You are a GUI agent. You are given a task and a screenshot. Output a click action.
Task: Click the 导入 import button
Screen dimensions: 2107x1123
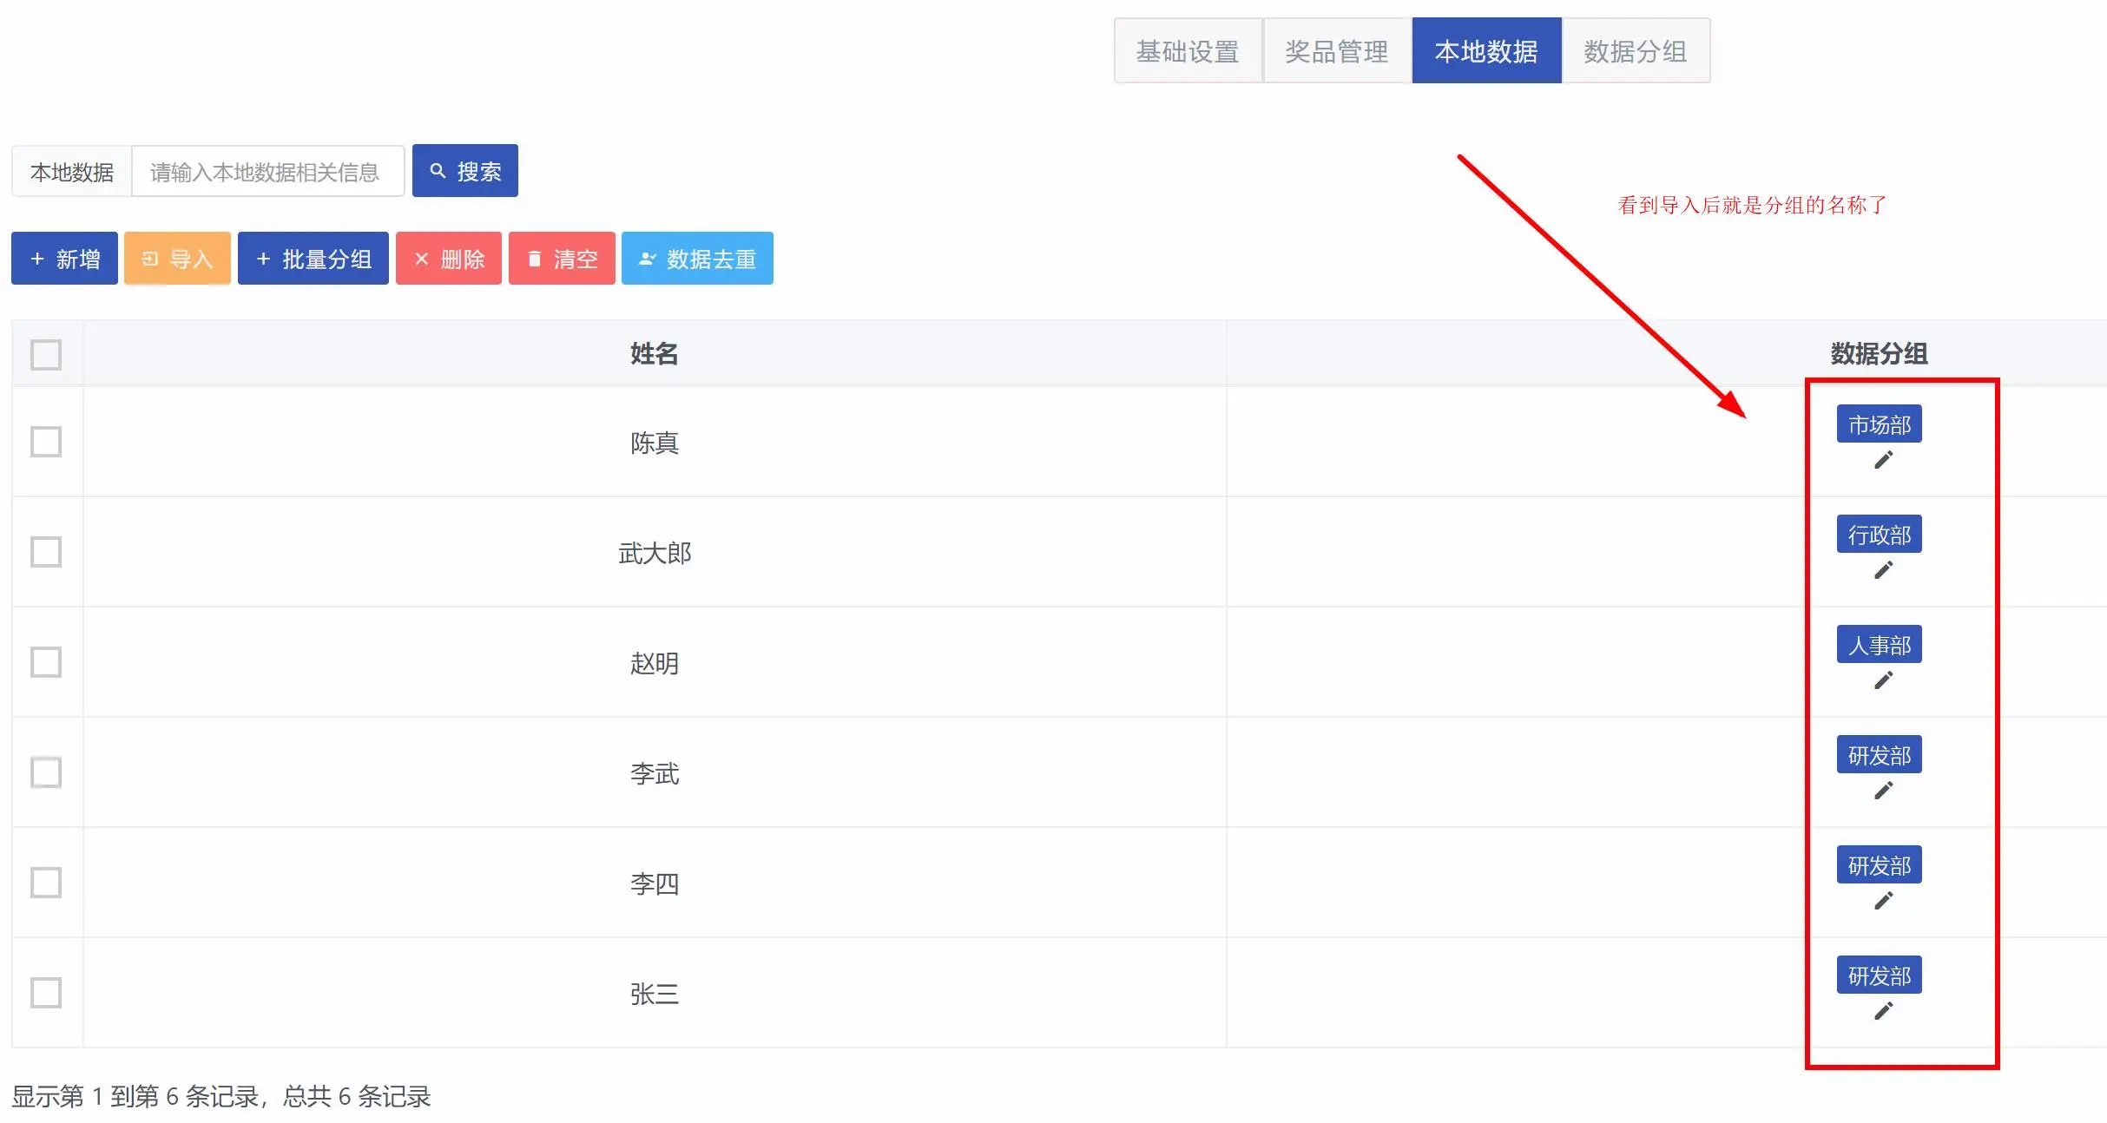177,259
